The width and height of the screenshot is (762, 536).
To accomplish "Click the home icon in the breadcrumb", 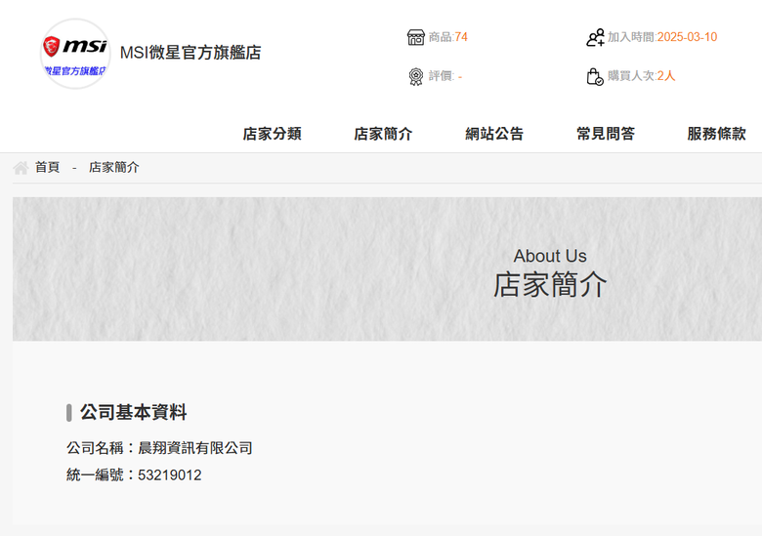I will (x=21, y=168).
